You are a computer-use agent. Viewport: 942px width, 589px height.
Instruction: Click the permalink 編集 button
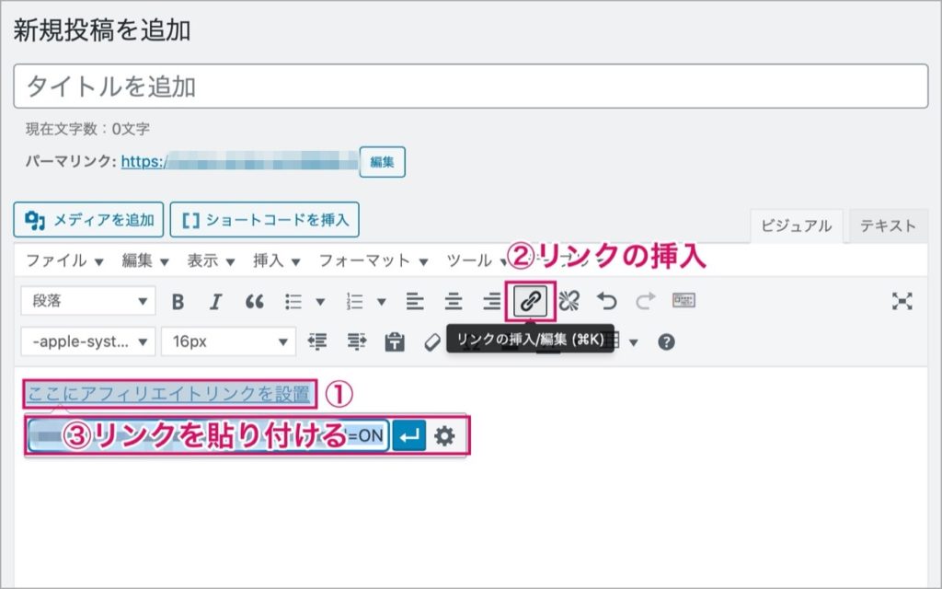pyautogui.click(x=382, y=162)
